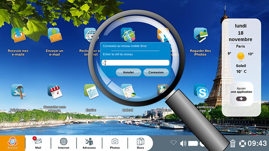Open Envoyer un e-mail icon

click(55, 35)
